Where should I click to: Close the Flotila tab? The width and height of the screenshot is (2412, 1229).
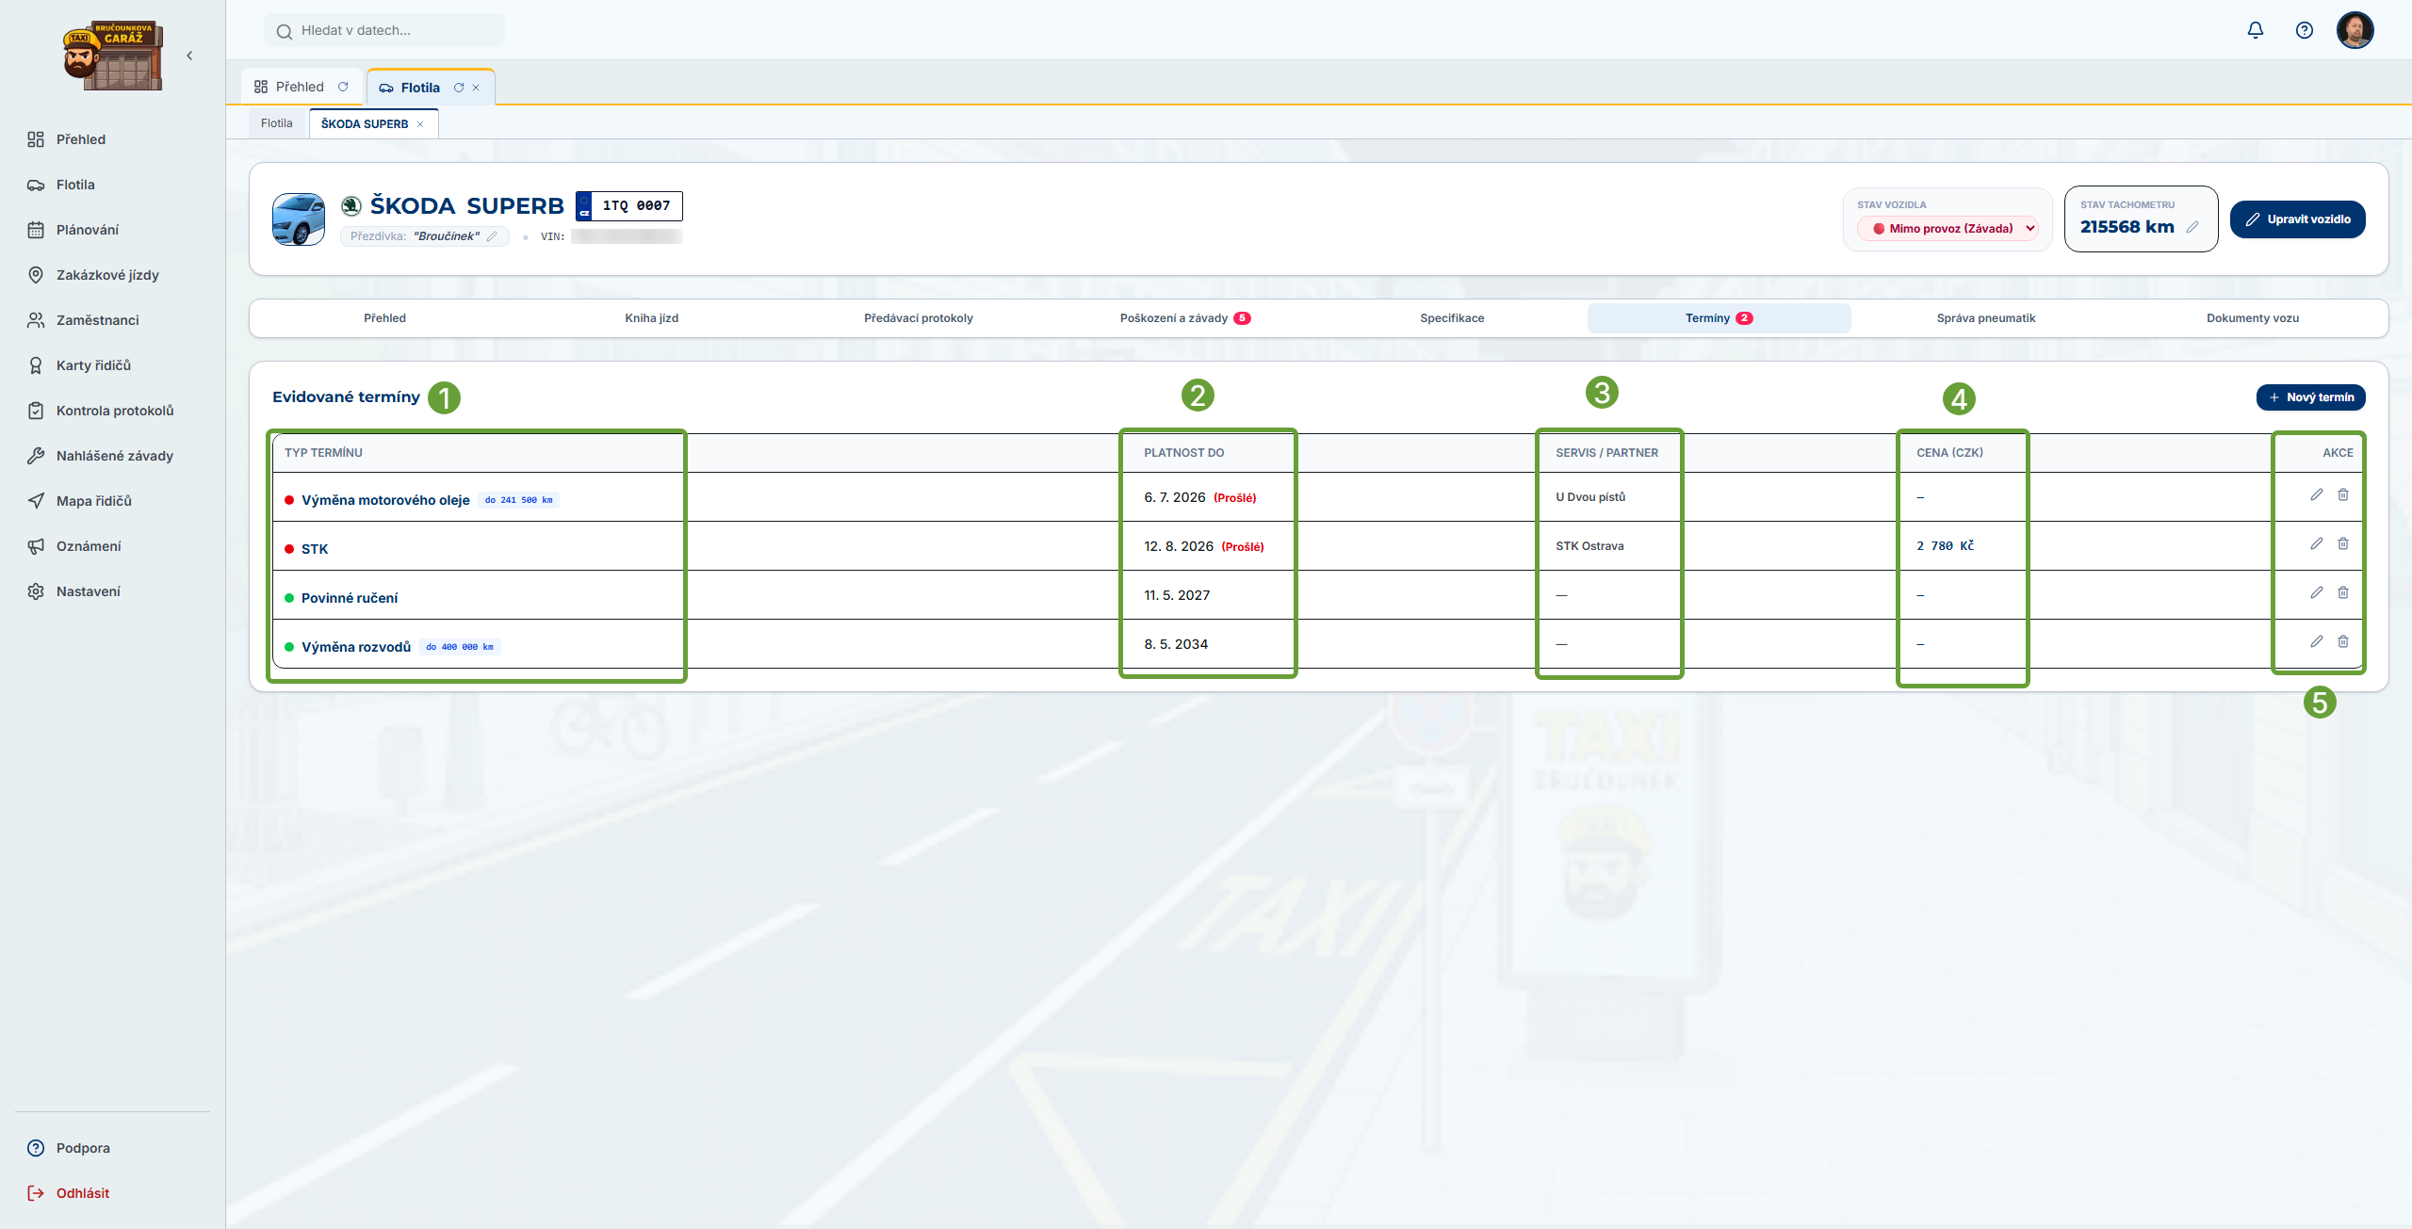pyautogui.click(x=476, y=88)
